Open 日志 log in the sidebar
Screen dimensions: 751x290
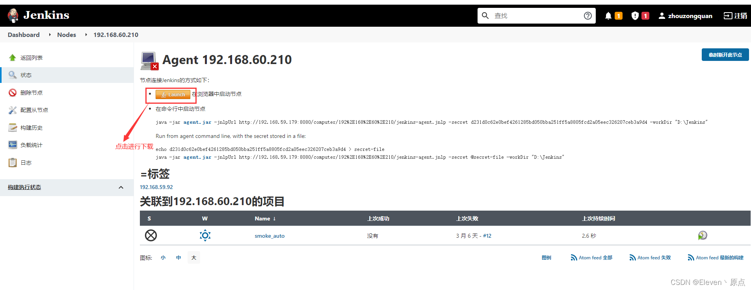coord(26,163)
